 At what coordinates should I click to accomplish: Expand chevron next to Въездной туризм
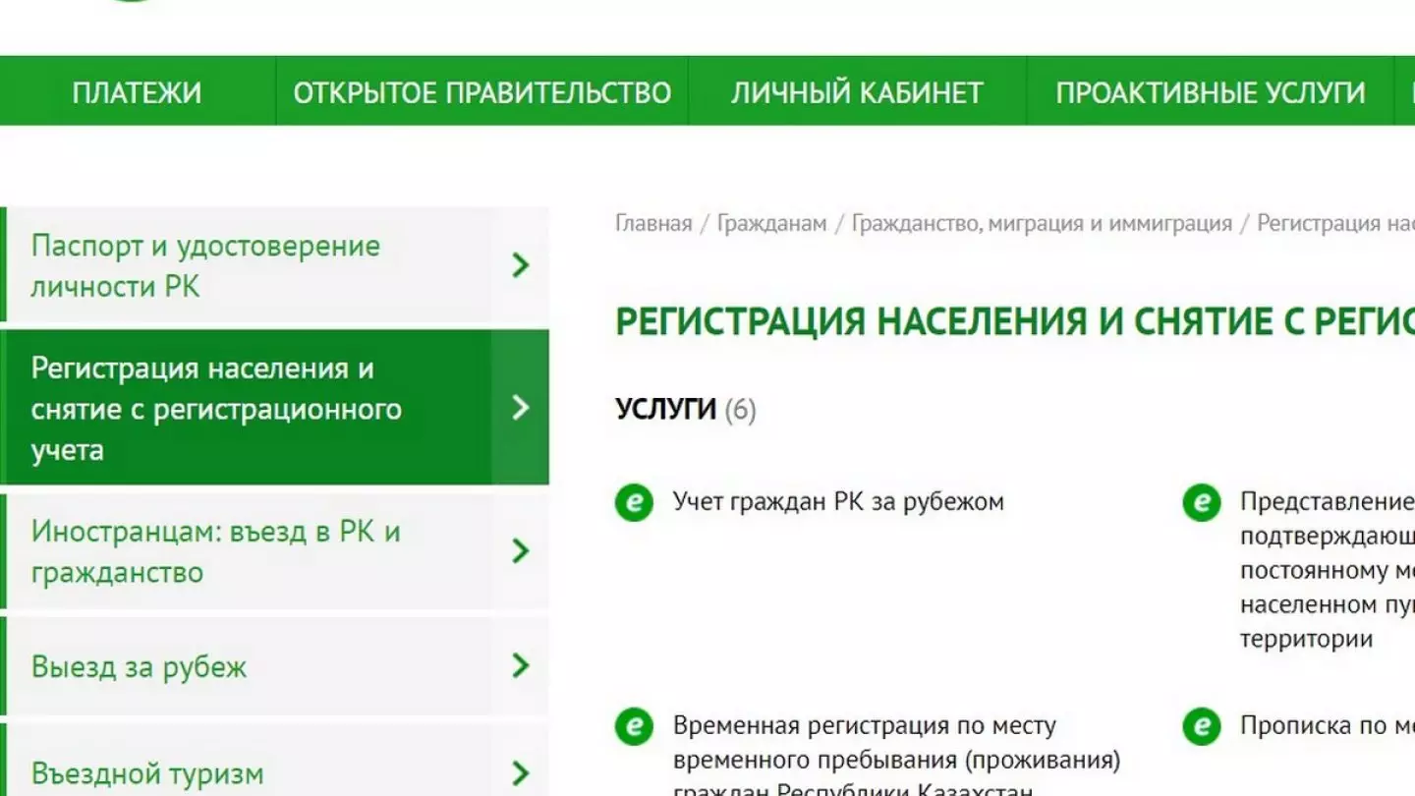click(x=521, y=772)
